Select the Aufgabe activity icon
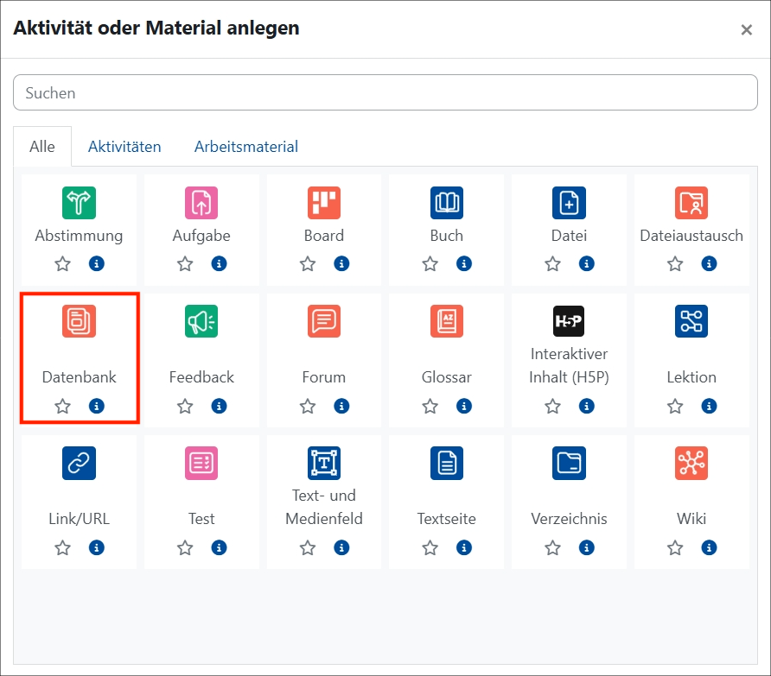The width and height of the screenshot is (771, 676). click(201, 203)
